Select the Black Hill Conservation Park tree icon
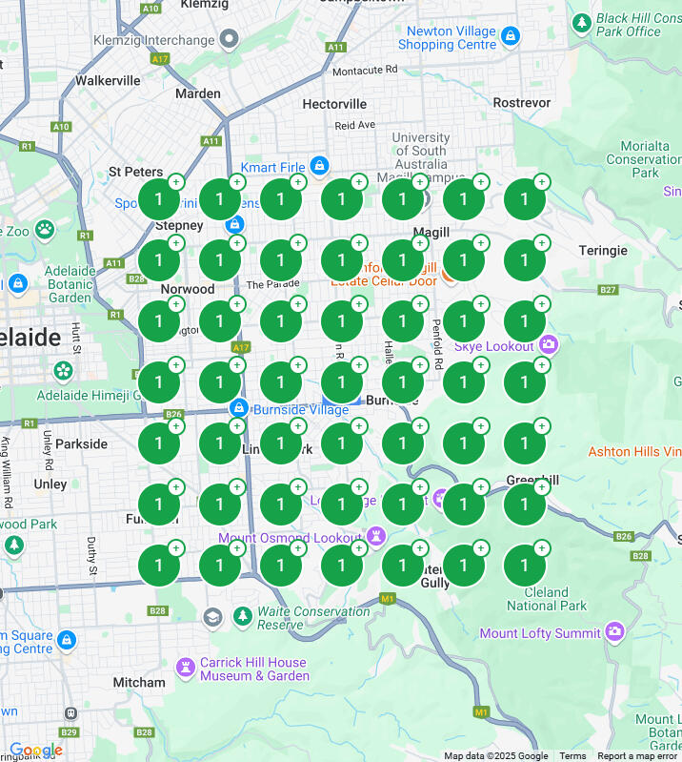The height and width of the screenshot is (762, 682). coord(581,21)
